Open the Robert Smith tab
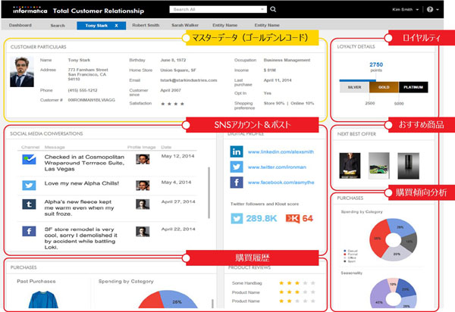This screenshot has width=455, height=312. 146,25
